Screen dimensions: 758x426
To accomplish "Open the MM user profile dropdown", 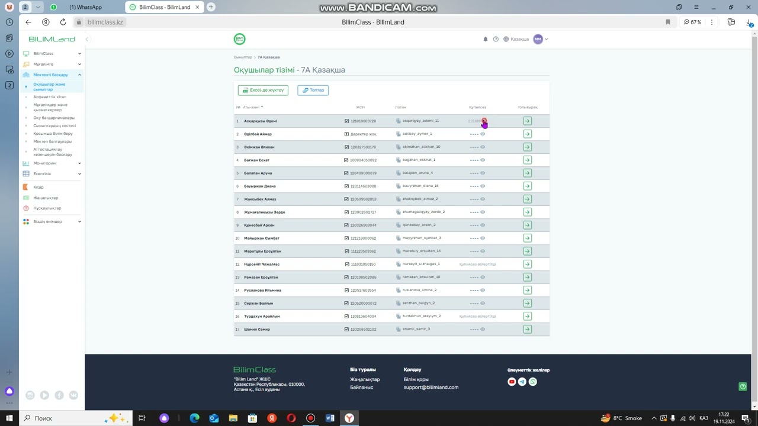I will pos(540,39).
